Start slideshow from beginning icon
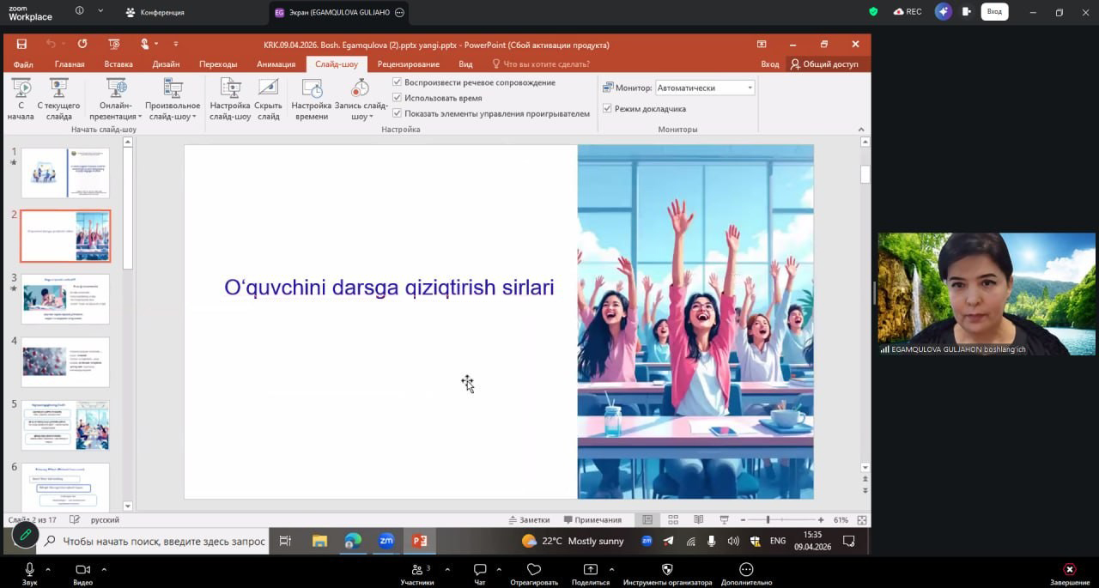 coord(21,88)
